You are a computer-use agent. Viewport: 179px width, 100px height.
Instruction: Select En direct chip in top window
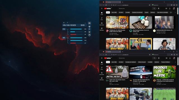coord(121,12)
